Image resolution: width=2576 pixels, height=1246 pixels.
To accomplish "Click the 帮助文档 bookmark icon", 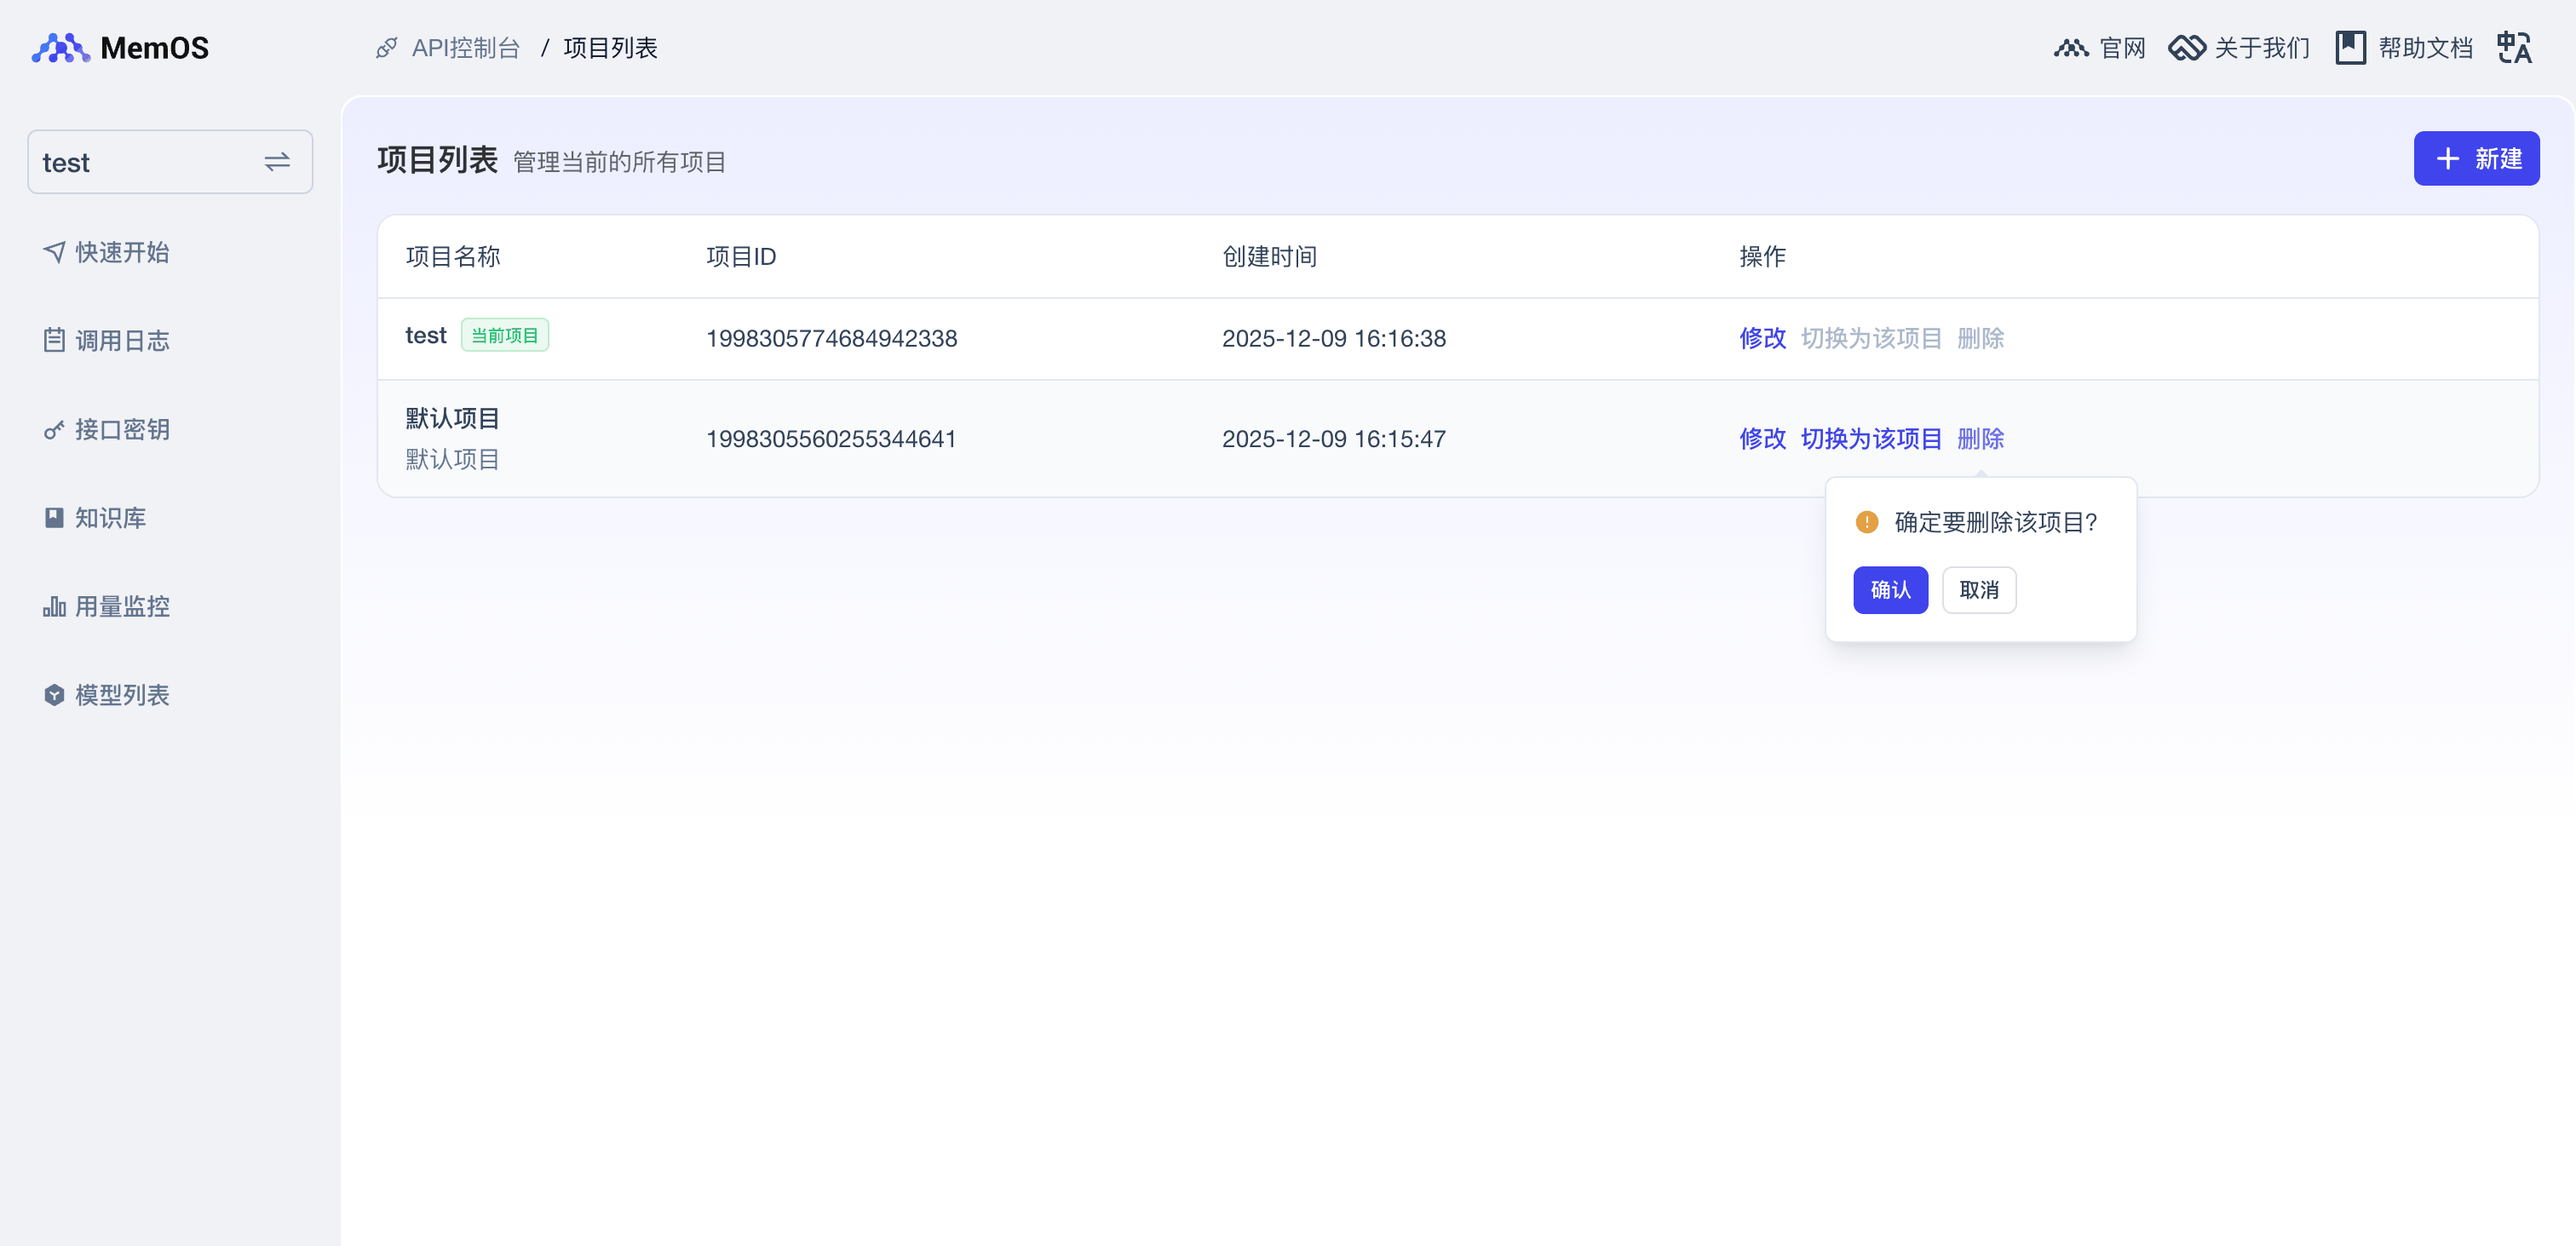I will [2350, 48].
